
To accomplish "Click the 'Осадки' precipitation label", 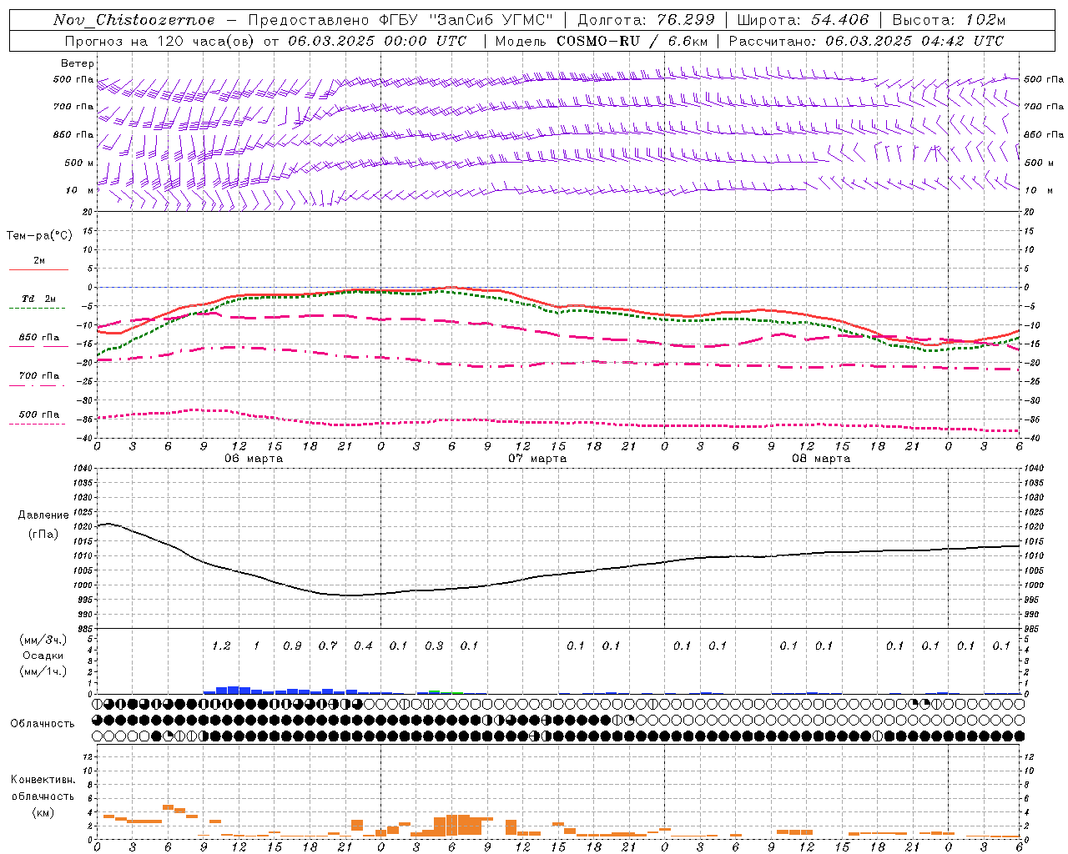I will [43, 656].
